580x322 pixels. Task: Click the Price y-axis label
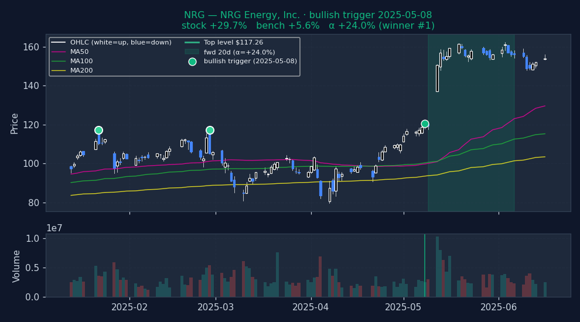[15, 123]
